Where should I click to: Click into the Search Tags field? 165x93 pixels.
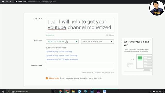80,67
